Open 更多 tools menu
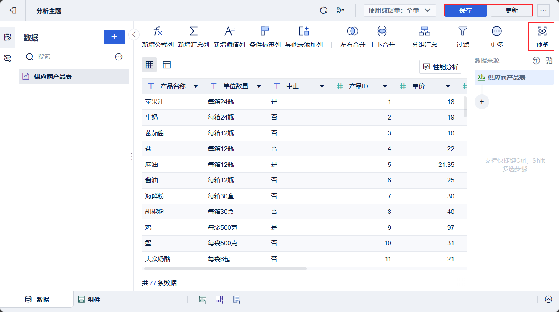 pyautogui.click(x=497, y=37)
